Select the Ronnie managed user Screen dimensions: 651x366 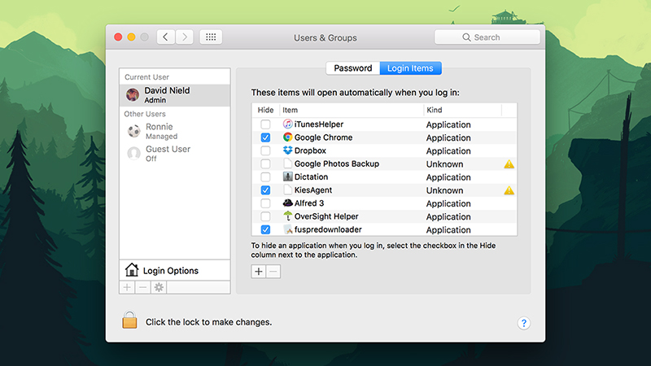[x=175, y=131]
